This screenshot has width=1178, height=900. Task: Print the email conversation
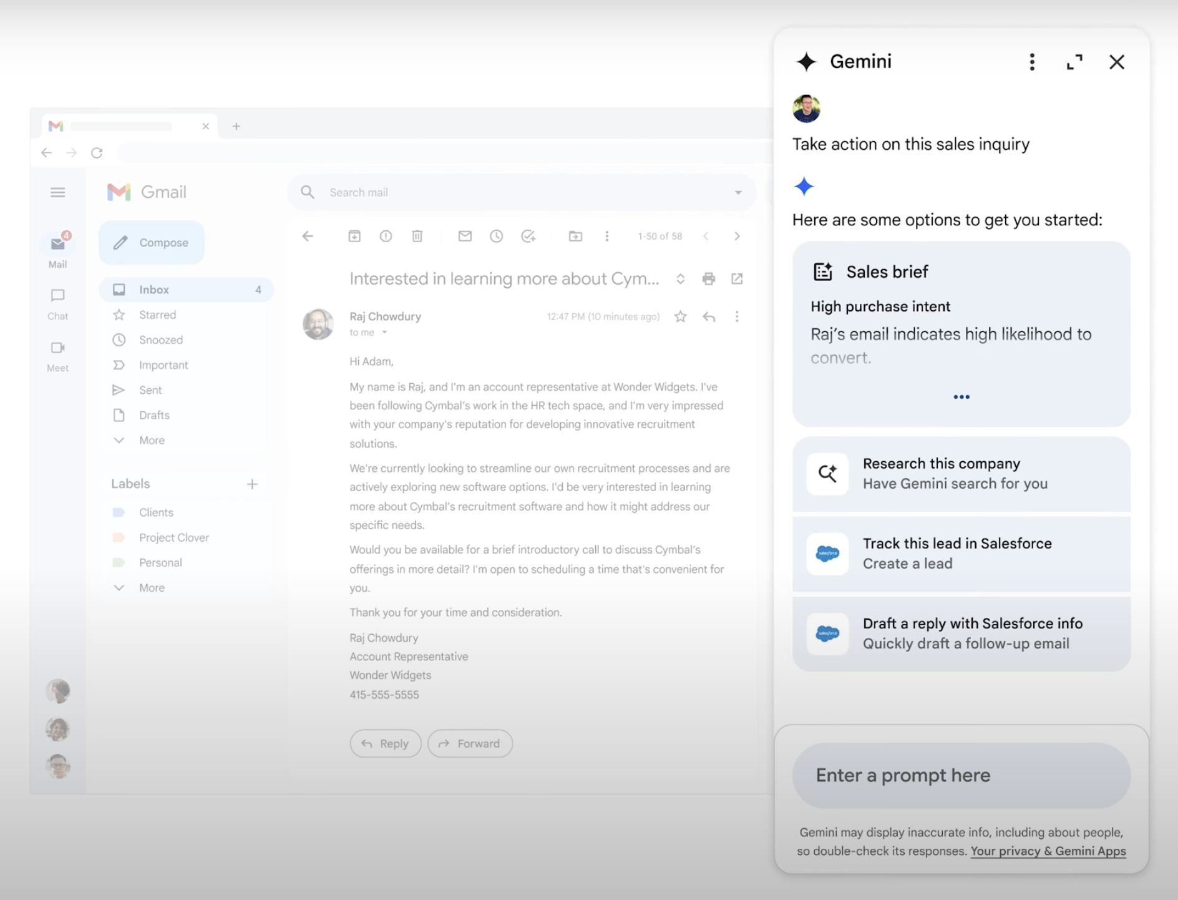[x=708, y=279]
